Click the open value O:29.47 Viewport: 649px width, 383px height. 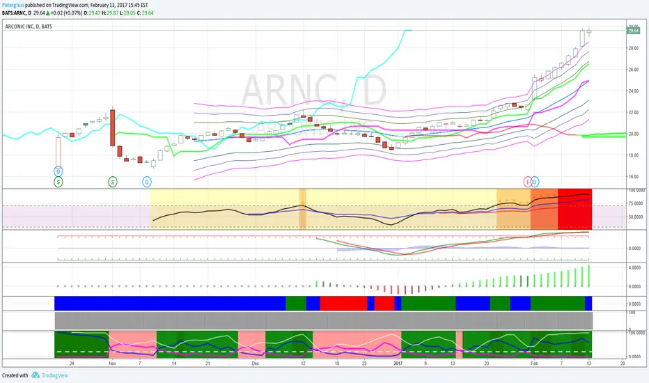[92, 13]
